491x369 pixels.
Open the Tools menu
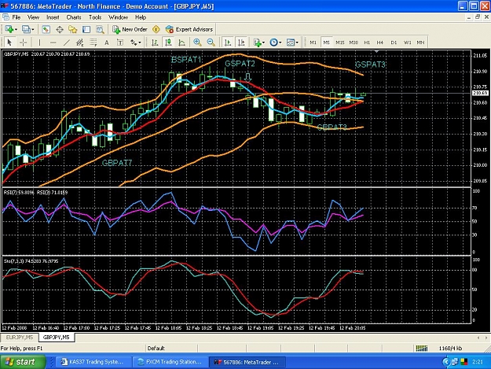click(x=95, y=17)
